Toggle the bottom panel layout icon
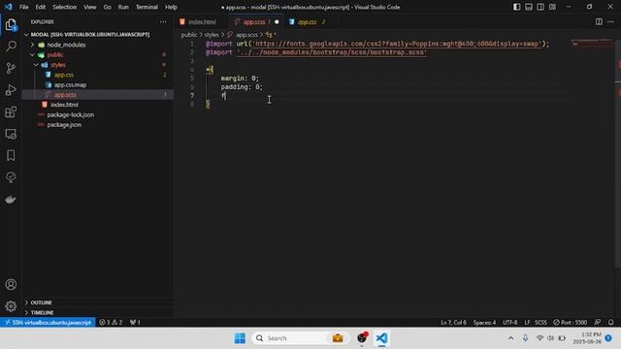 point(528,7)
